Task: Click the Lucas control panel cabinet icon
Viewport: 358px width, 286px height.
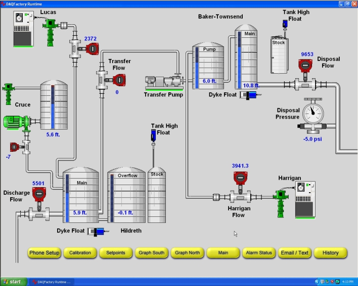Action: tap(24, 29)
